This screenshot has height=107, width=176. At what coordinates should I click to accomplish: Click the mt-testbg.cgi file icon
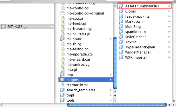pos(62,49)
